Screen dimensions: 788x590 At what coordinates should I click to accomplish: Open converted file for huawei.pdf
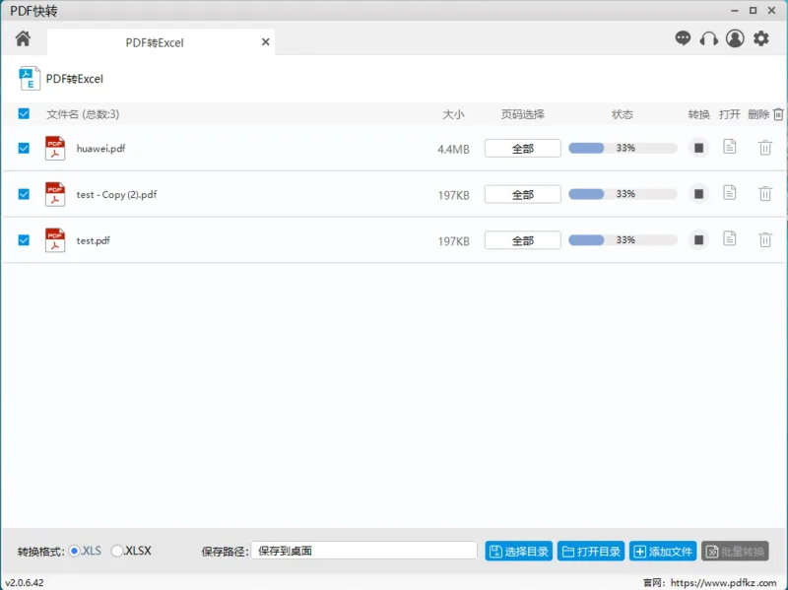[x=729, y=147]
